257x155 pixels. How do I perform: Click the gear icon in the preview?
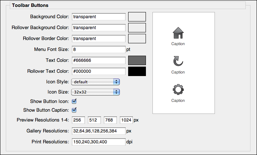pos(178,90)
